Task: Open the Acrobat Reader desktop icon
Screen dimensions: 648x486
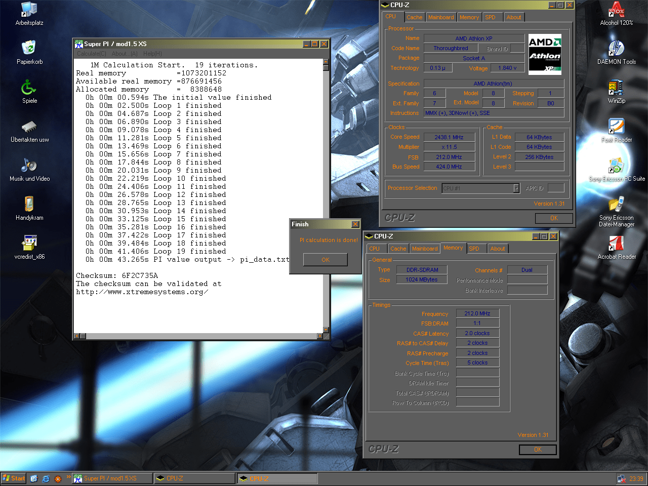Action: pyautogui.click(x=616, y=244)
